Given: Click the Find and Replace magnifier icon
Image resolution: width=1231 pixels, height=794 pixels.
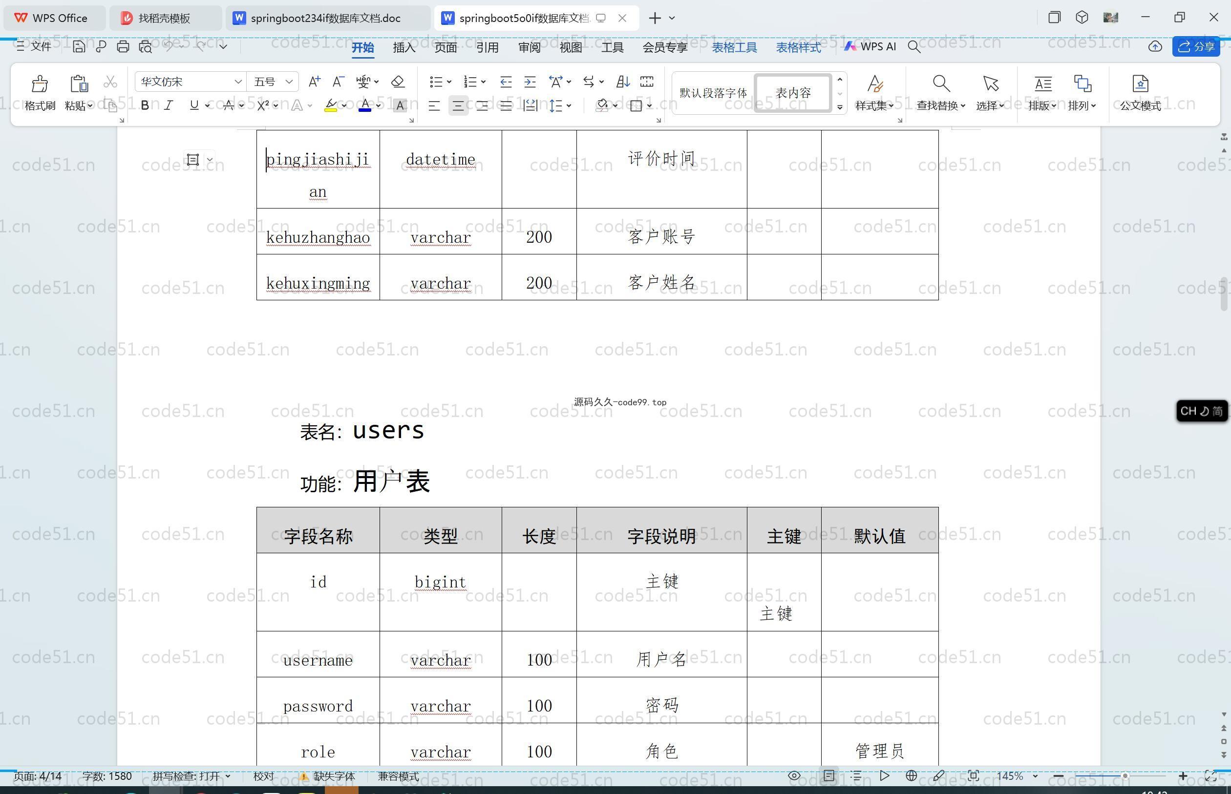Looking at the screenshot, I should [941, 83].
